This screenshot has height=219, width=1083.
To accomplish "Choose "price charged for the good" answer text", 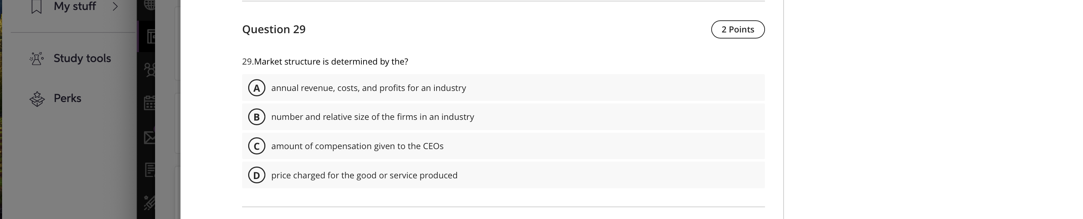I will 364,175.
